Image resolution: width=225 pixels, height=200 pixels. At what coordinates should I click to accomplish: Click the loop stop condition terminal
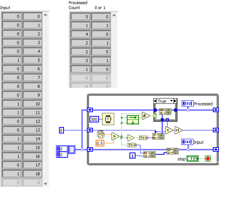[x=207, y=159]
